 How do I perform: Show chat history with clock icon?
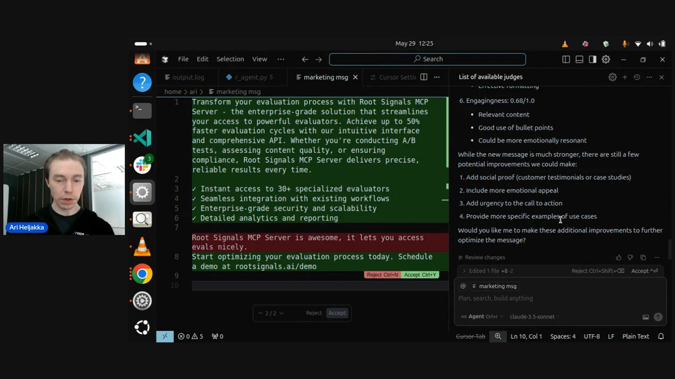tap(637, 77)
